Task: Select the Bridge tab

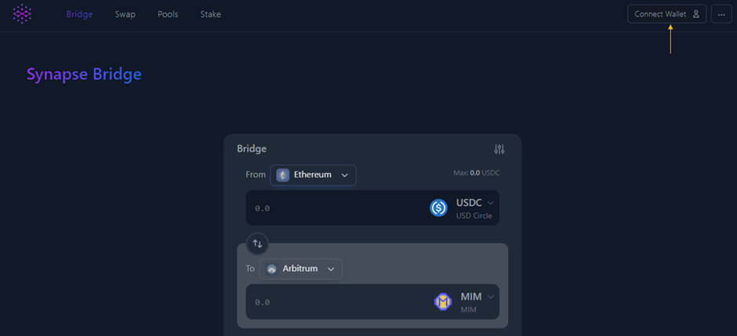Action: [x=79, y=14]
